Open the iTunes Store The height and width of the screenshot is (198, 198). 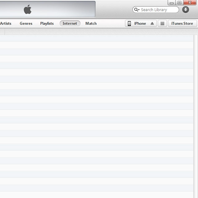point(182,24)
